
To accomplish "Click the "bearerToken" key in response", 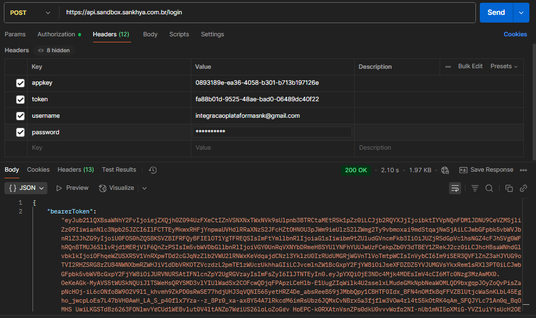I will (x=71, y=211).
